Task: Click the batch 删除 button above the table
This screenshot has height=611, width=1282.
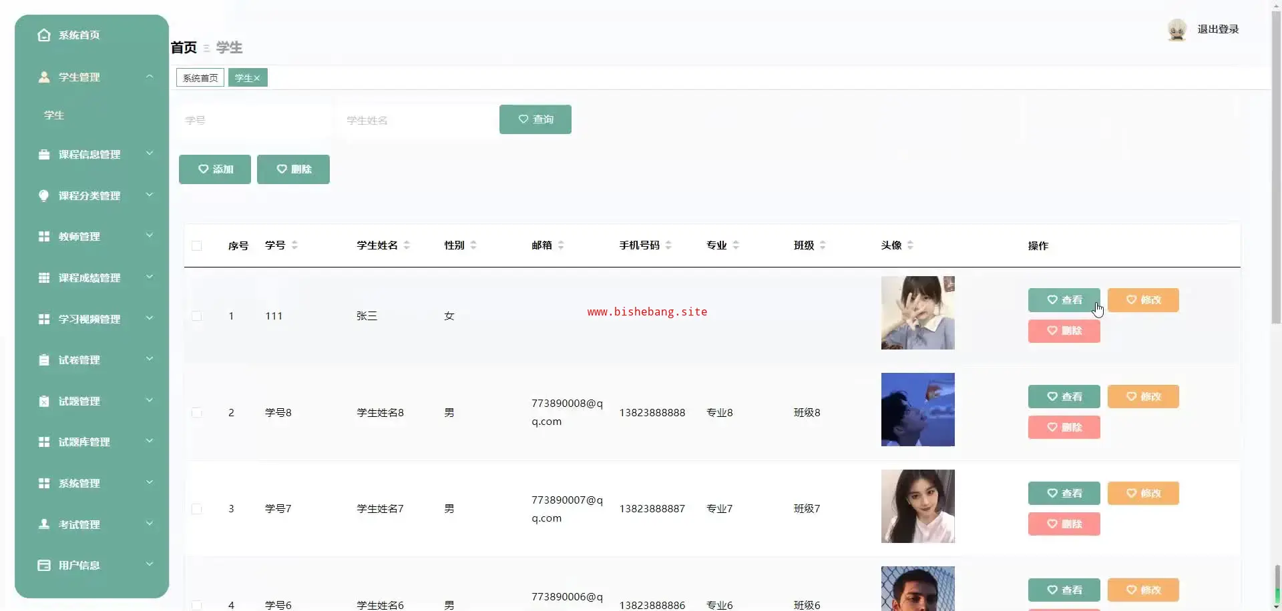Action: [x=293, y=169]
